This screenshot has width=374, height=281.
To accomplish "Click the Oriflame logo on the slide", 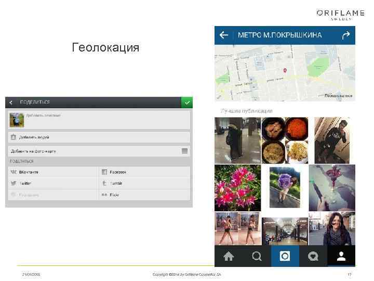I will coord(341,15).
